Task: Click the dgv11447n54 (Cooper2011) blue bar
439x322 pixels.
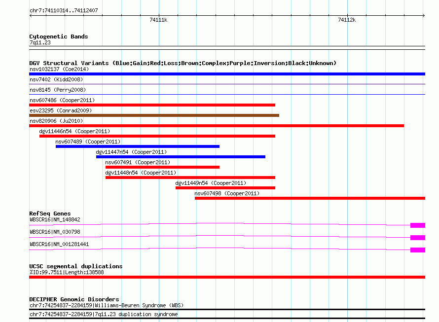Action: click(x=181, y=157)
